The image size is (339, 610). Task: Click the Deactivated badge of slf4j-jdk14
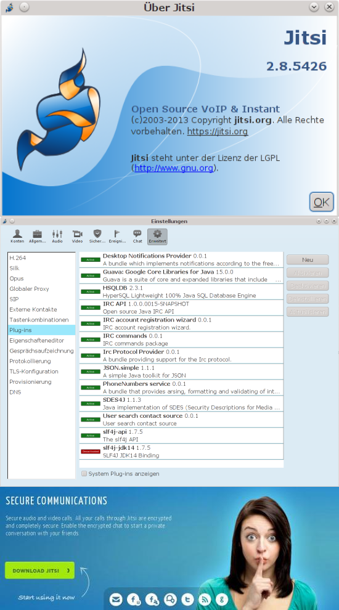(x=90, y=451)
